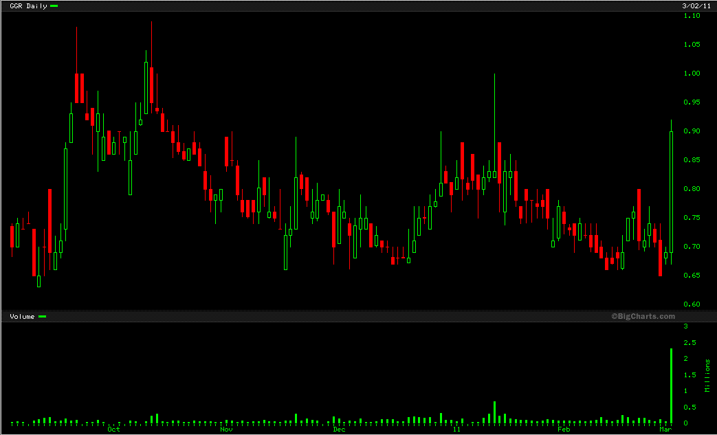Click the 2 volume axis label

[x=685, y=359]
